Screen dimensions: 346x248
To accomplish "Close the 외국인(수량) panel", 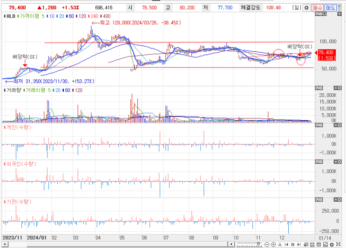I will coord(339,162).
